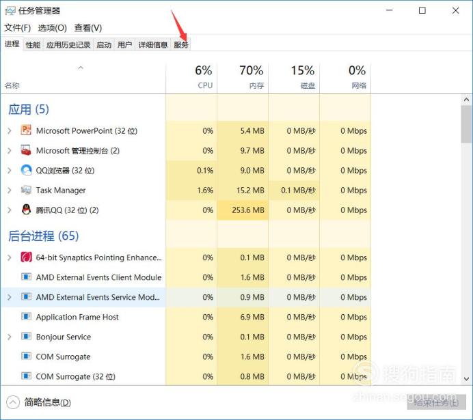Screen dimensions: 473x420
Task: Select the Task Manager 15.2 MB memory cell
Action: [x=243, y=191]
